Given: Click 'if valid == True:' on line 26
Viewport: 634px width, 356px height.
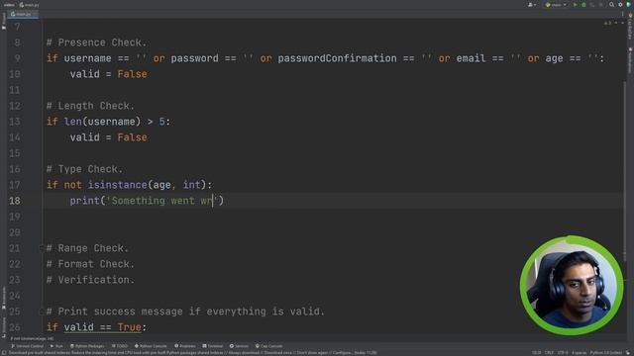Looking at the screenshot, I should pos(96,327).
